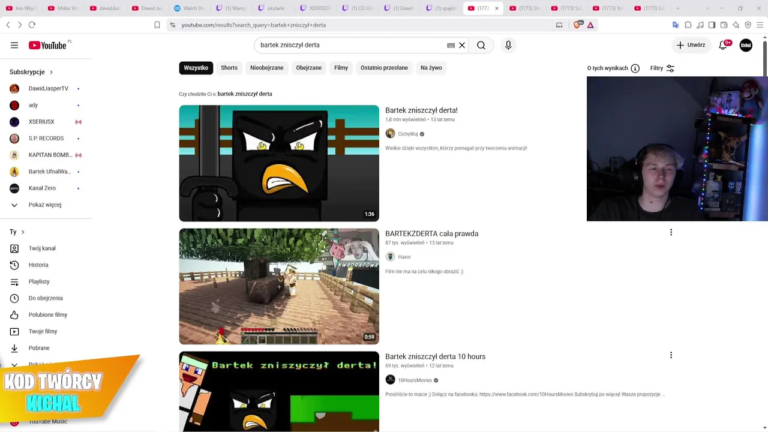Switch to the okularki Twitch tab

(272, 8)
